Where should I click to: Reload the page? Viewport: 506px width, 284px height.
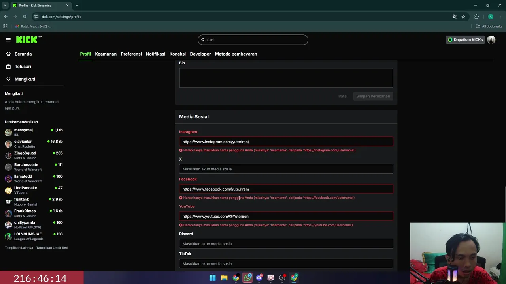(x=25, y=17)
